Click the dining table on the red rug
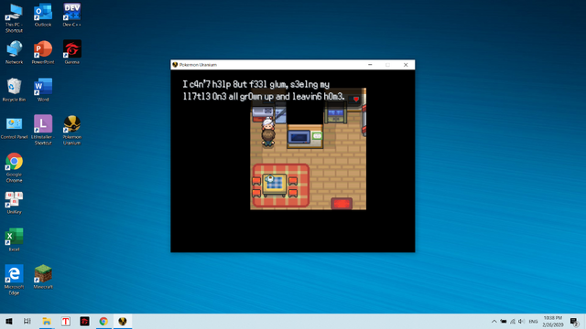The width and height of the screenshot is (586, 329). [275, 185]
